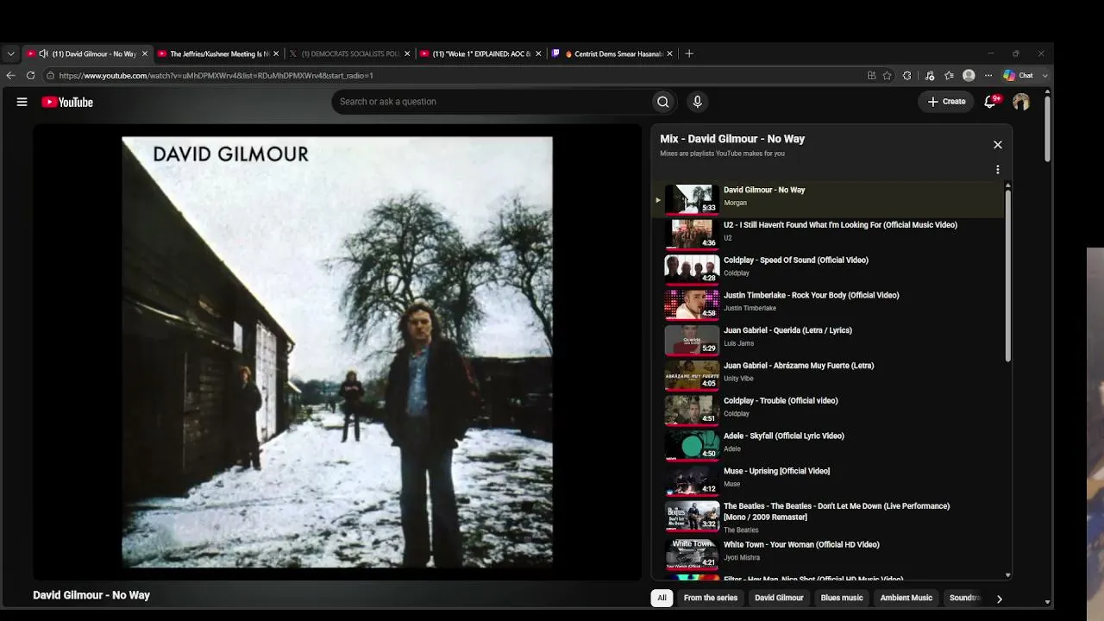Open the YouTube account avatar menu
1104x621 pixels.
[1021, 102]
